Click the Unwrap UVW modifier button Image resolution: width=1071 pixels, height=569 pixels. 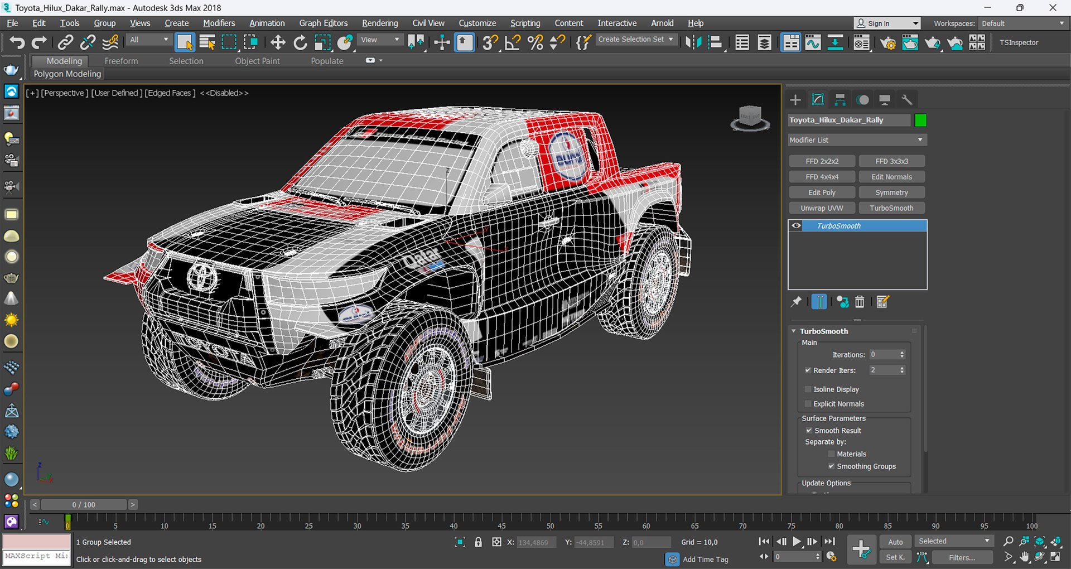(822, 208)
